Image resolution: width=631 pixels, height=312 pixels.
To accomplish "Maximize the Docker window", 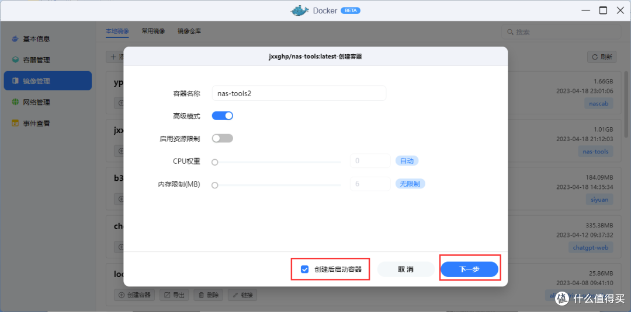I will tap(603, 11).
